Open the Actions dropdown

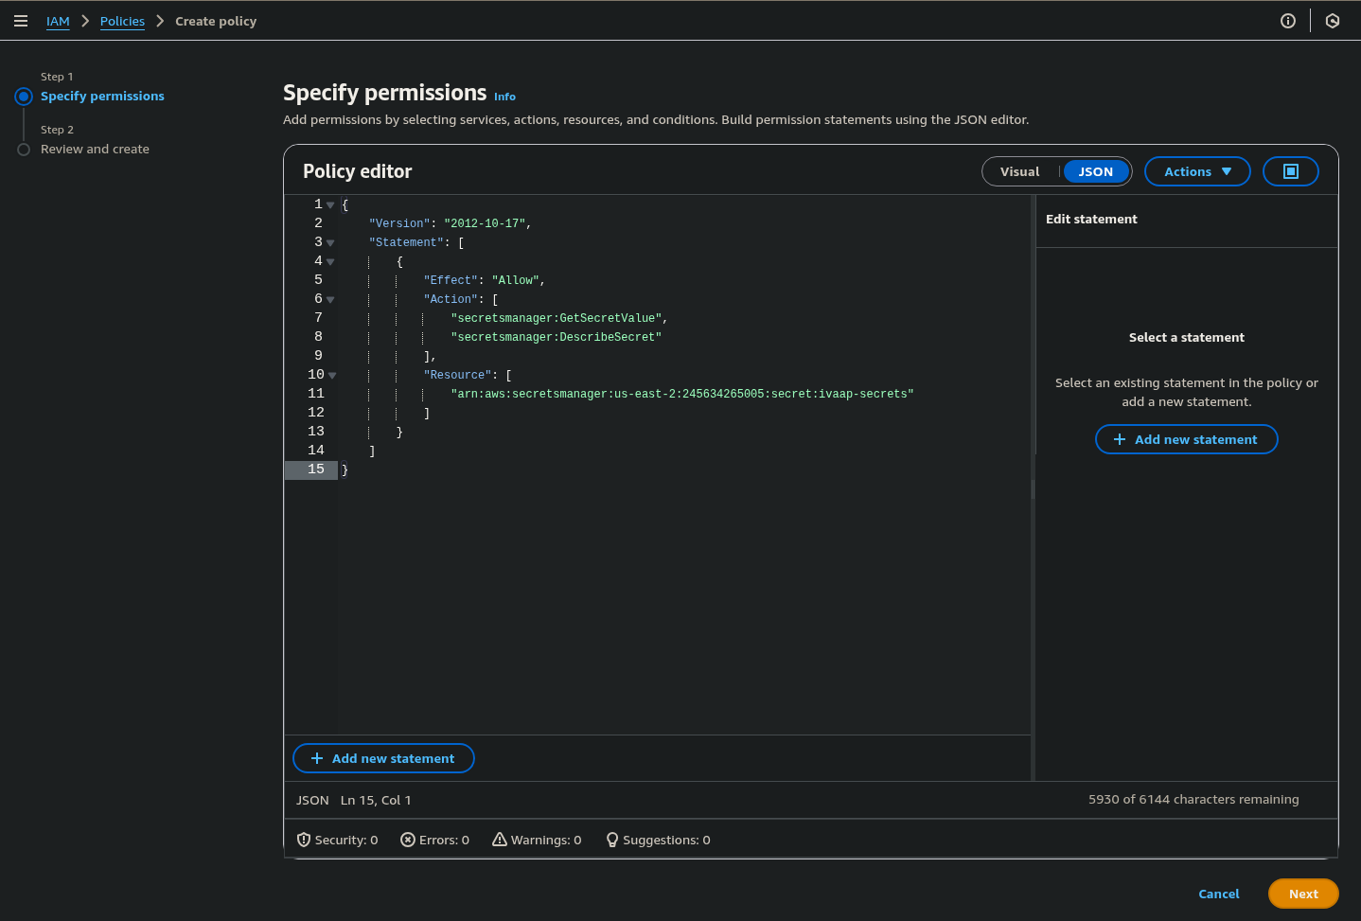(x=1196, y=171)
